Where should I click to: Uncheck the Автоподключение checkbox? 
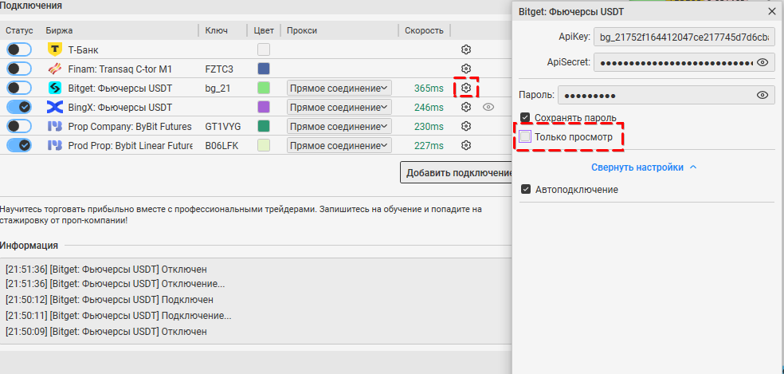click(x=526, y=189)
